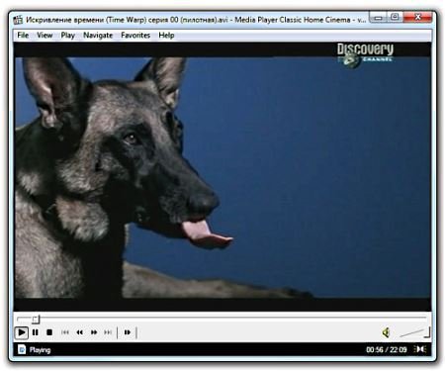Open the Play menu

tap(68, 36)
